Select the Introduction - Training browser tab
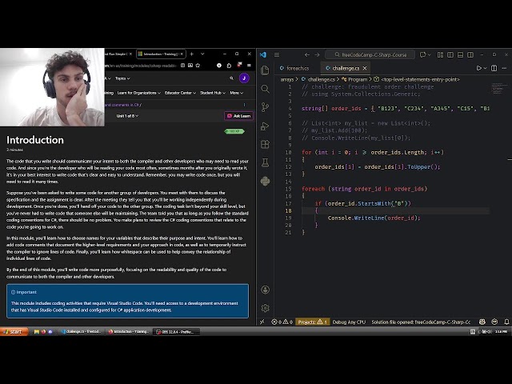 pos(161,54)
